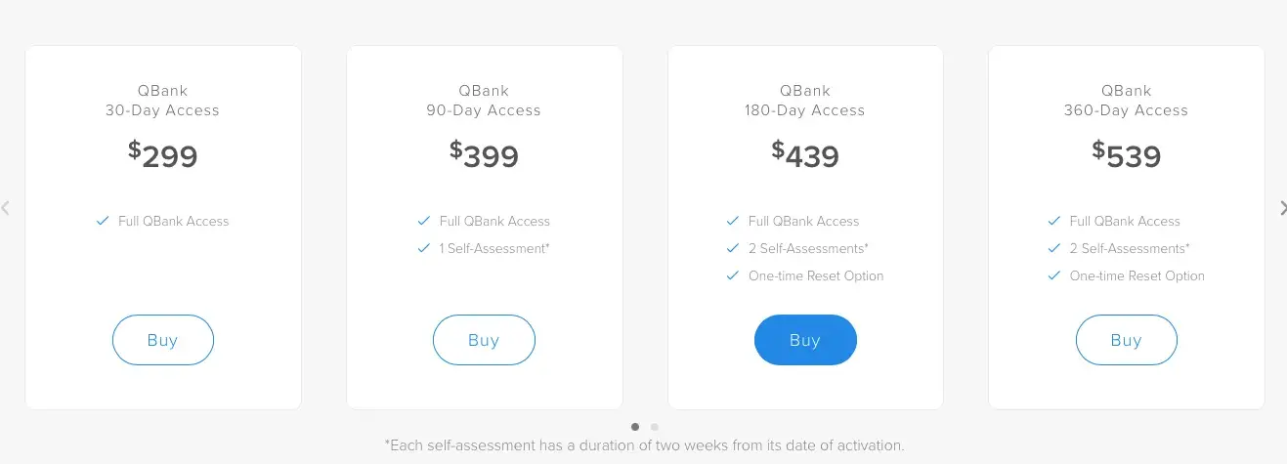This screenshot has height=464, width=1287.
Task: Click the self-assessment duration footnote text
Action: pyautogui.click(x=645, y=445)
